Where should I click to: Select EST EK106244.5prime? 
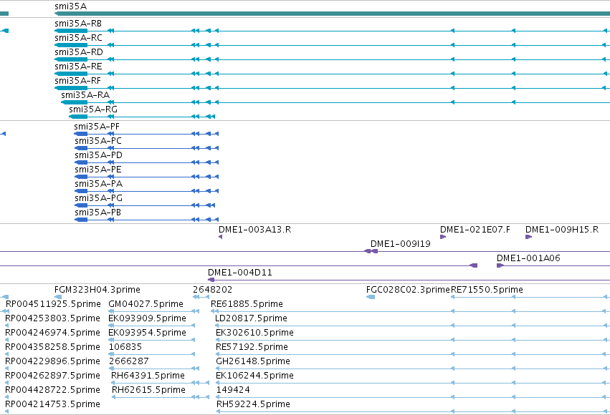254,376
